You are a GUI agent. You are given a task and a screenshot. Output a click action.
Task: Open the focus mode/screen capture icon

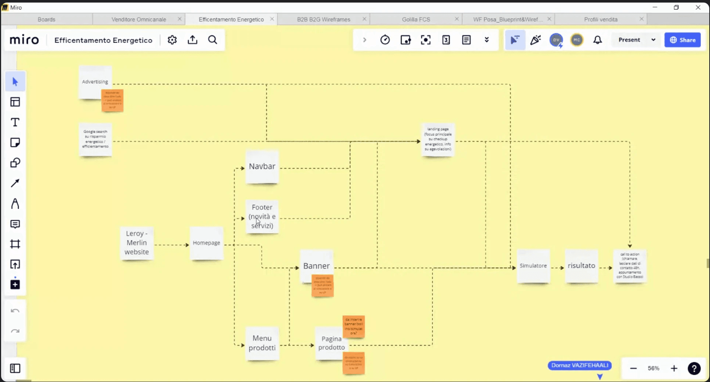click(426, 40)
